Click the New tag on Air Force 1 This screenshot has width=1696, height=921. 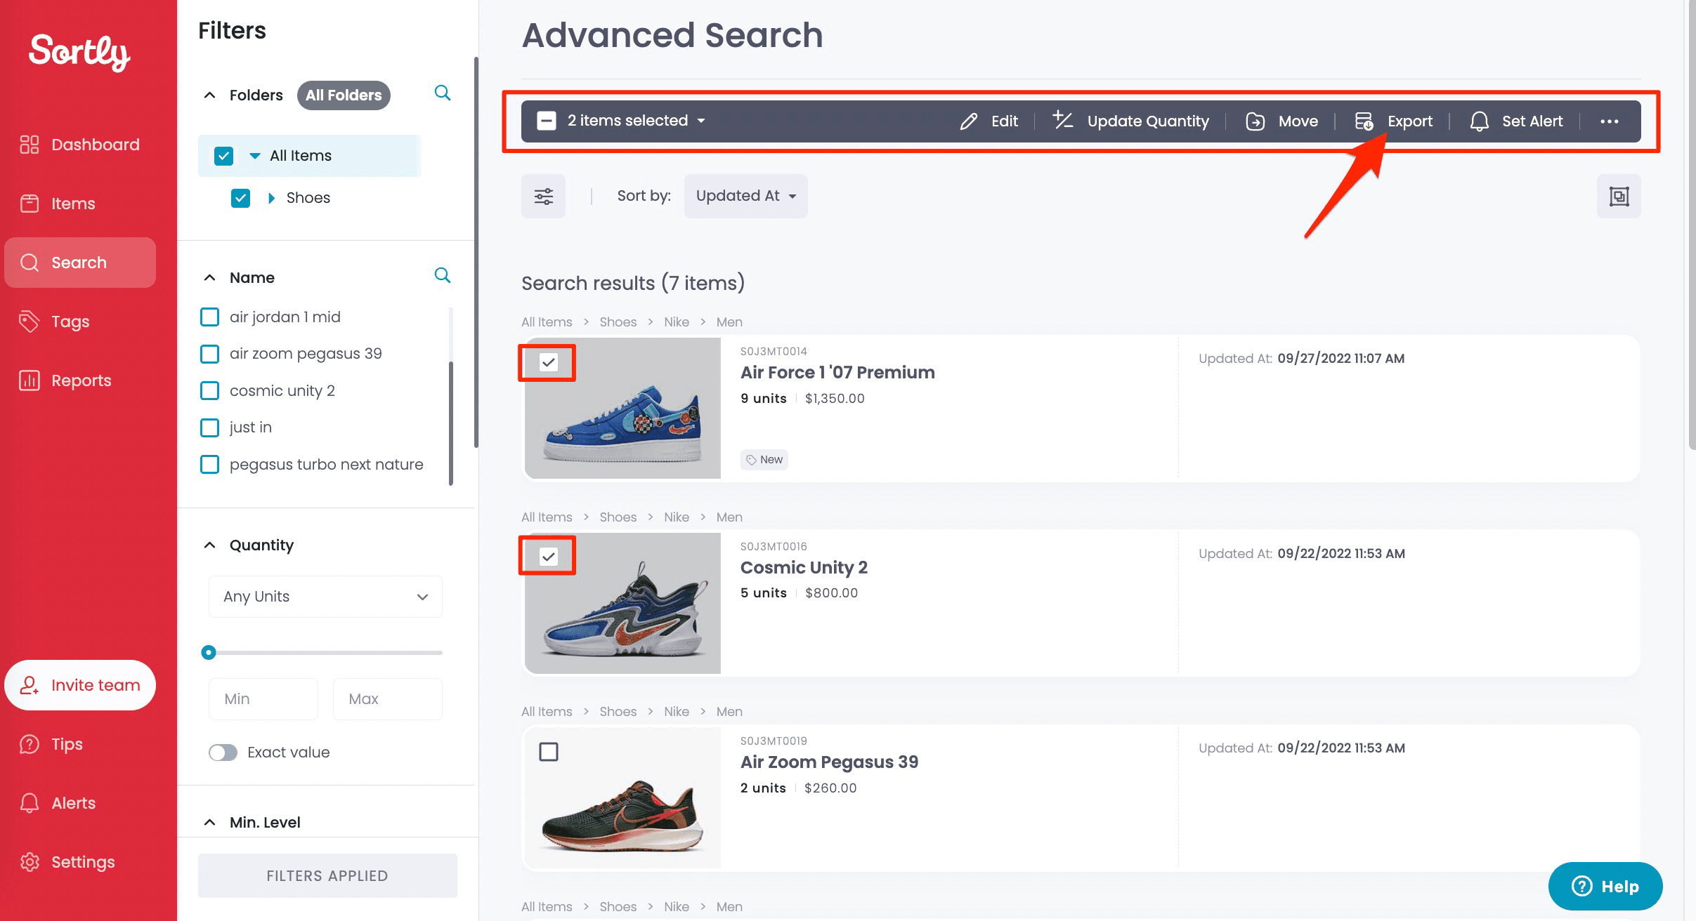coord(764,460)
